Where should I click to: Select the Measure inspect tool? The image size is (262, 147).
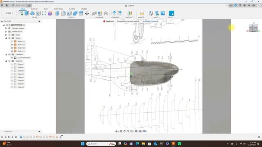coord(142,13)
